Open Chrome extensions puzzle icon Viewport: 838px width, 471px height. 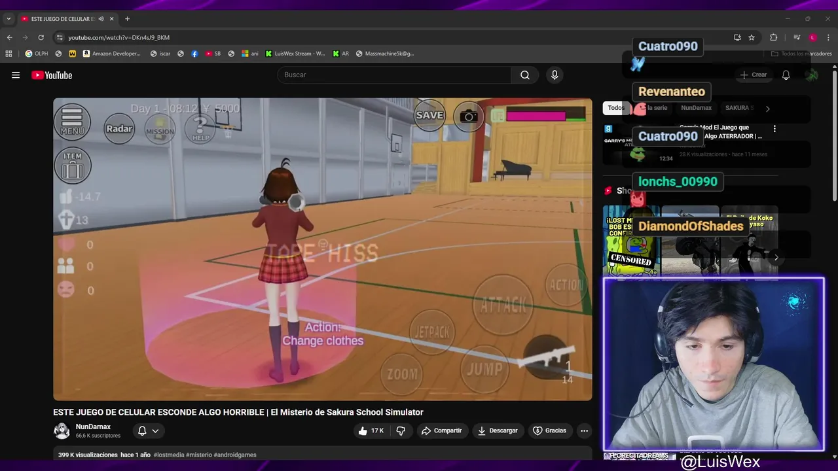point(773,37)
